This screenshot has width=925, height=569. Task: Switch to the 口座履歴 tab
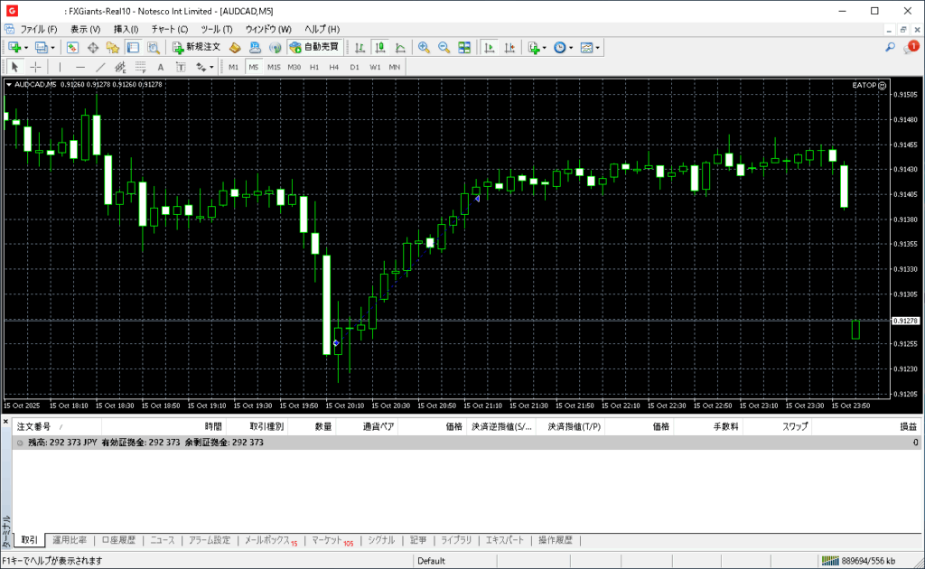click(x=117, y=540)
